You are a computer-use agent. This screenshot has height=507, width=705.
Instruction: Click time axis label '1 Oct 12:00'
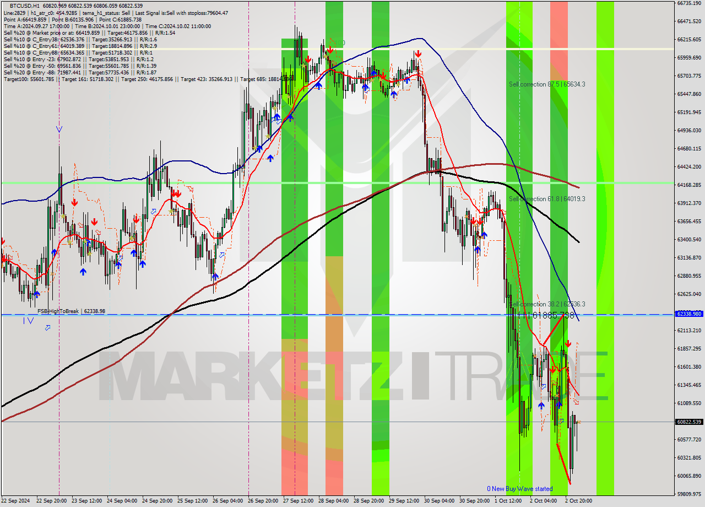pos(508,501)
